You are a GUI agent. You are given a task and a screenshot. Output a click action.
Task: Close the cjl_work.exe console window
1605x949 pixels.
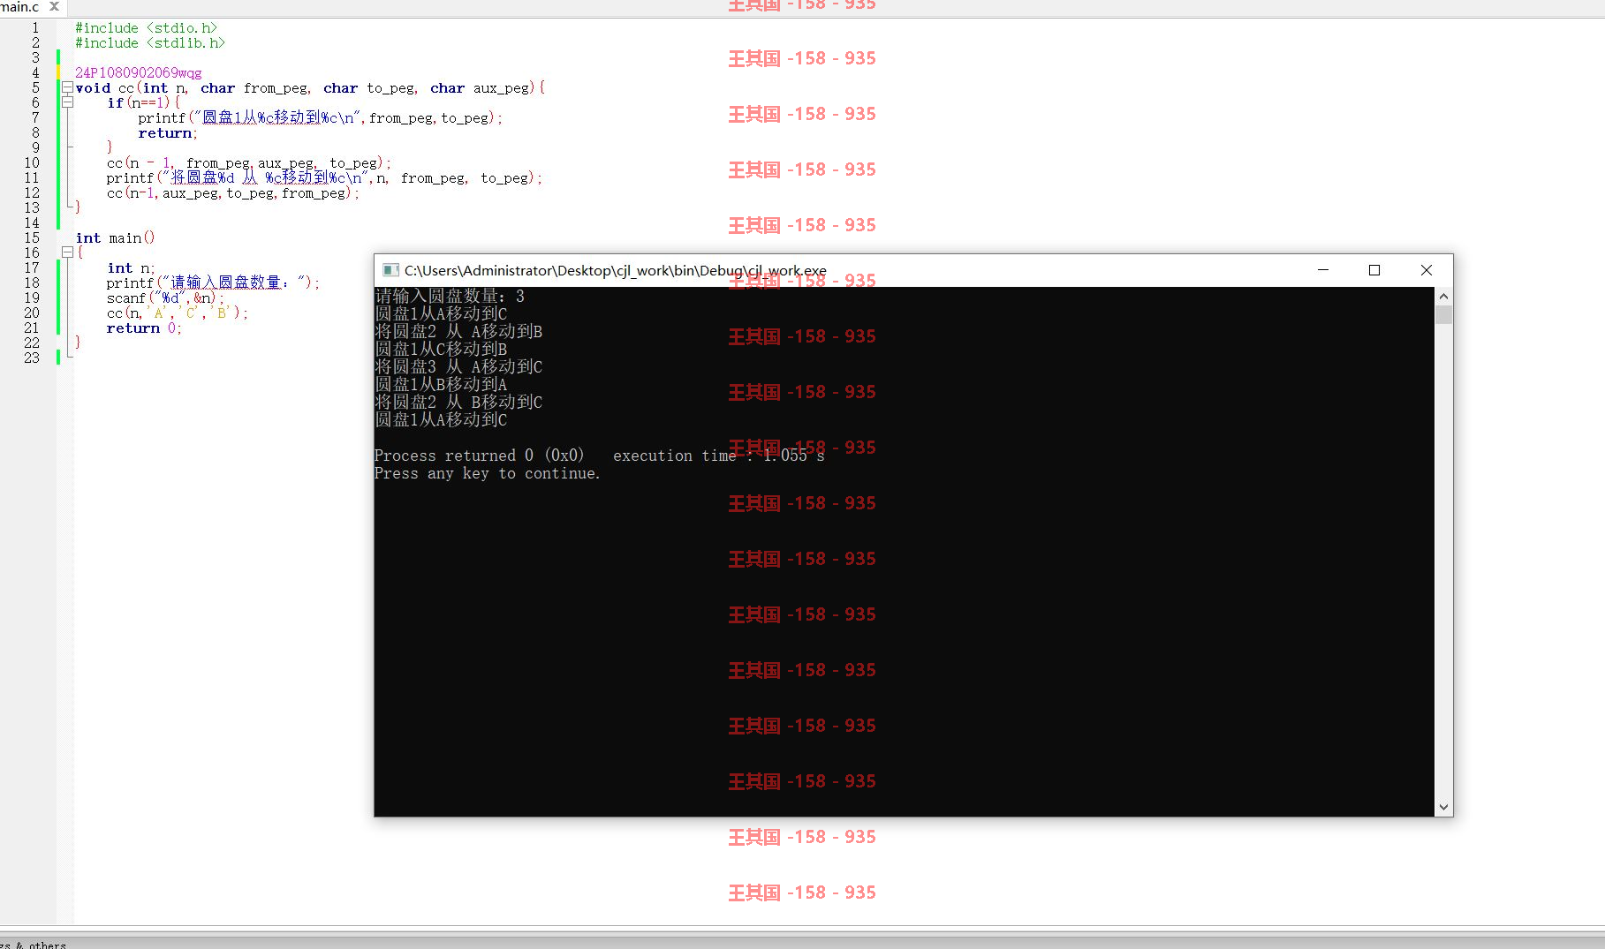tap(1426, 270)
